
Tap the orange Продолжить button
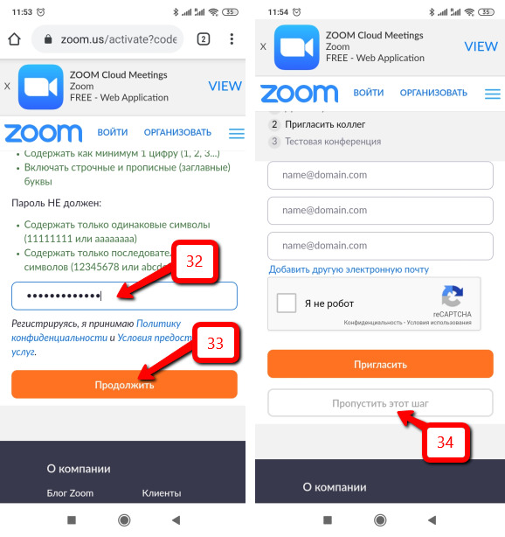[x=124, y=384]
